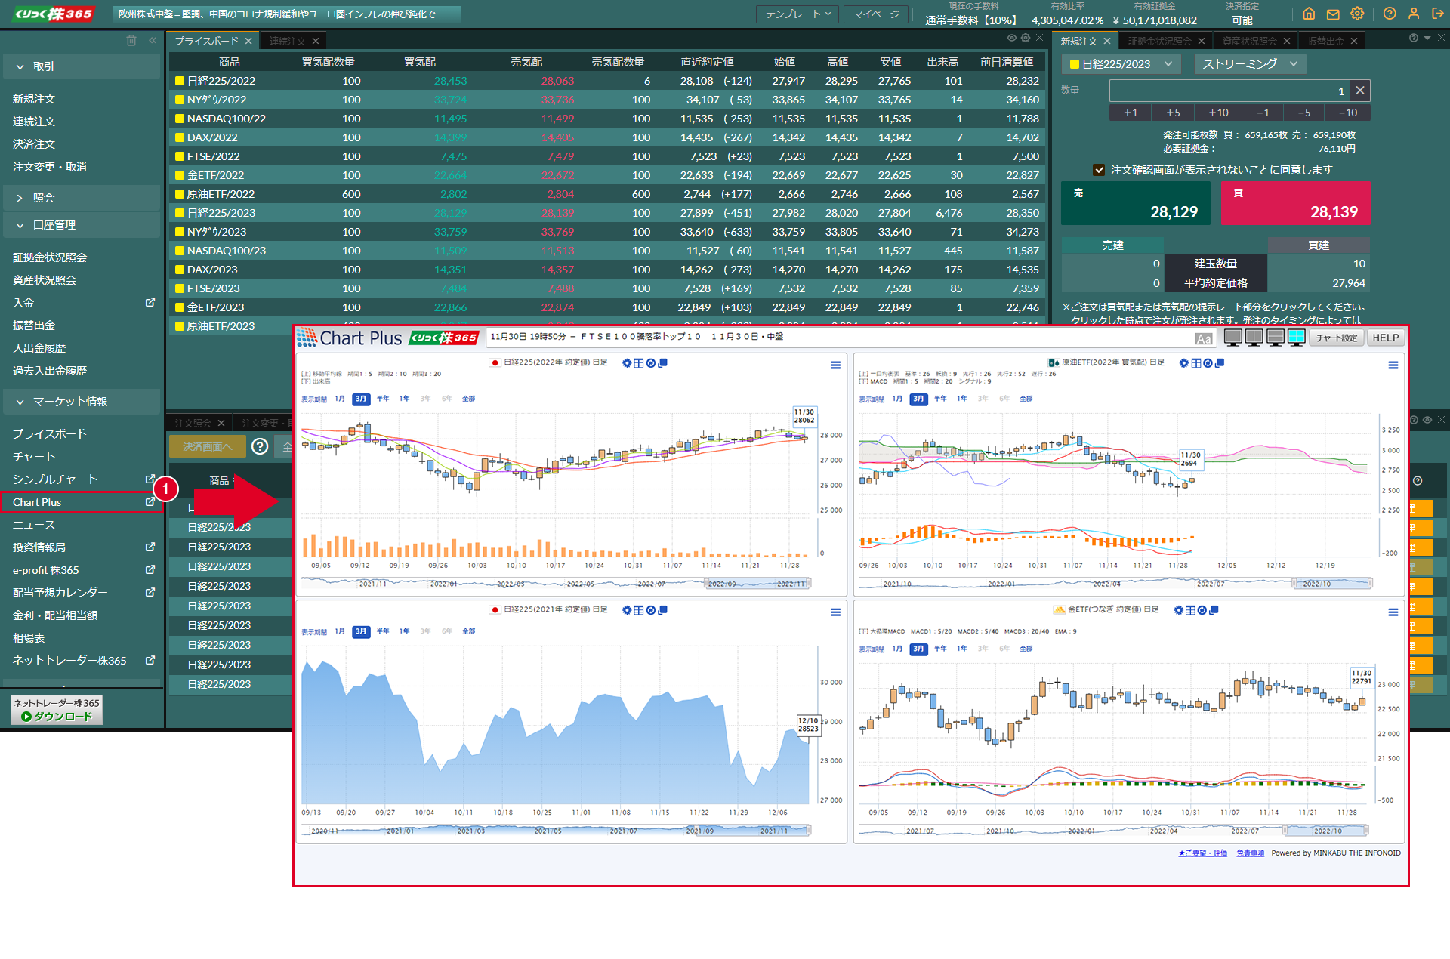Open gear settings for 原油ETF chart

1184,363
